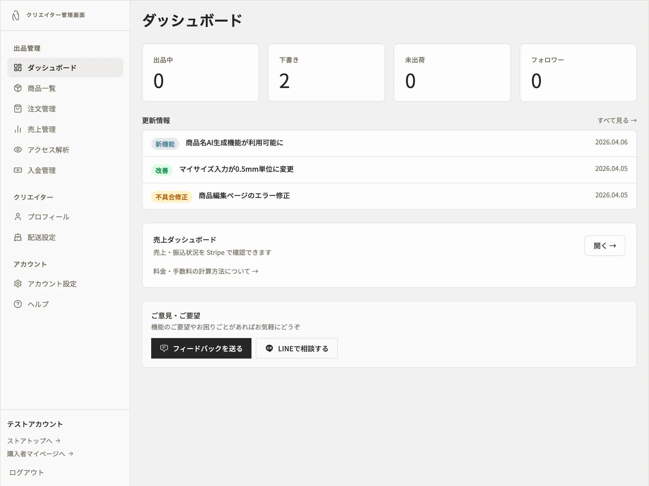
Task: Click the 商品一覧 package icon
Action: [x=18, y=88]
